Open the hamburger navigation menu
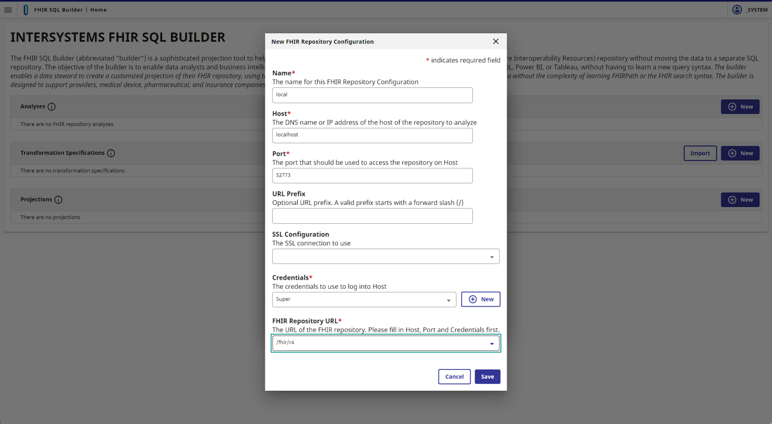The width and height of the screenshot is (772, 424). (8, 10)
